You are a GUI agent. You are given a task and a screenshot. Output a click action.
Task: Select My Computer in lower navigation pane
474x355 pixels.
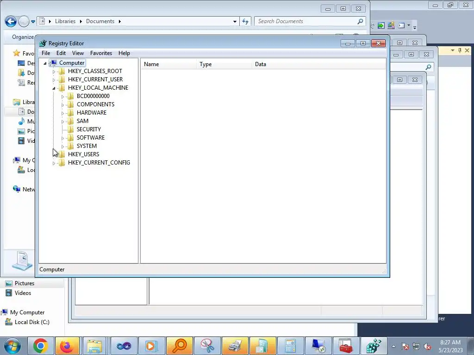27,312
